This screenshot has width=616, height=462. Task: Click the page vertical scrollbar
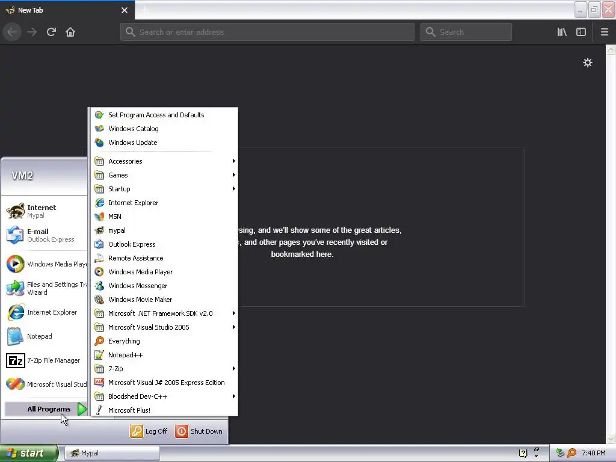pos(611,244)
